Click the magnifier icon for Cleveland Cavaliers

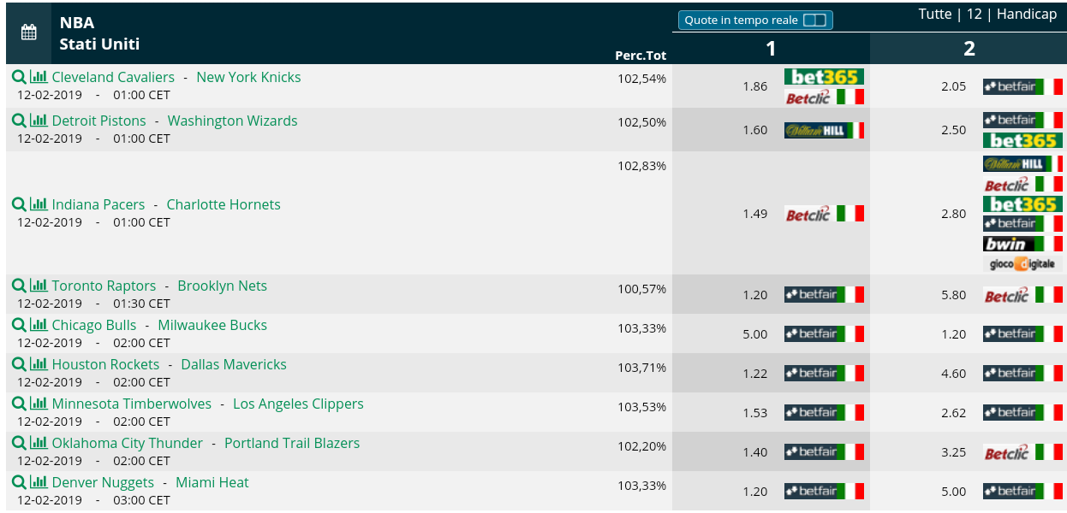(19, 77)
